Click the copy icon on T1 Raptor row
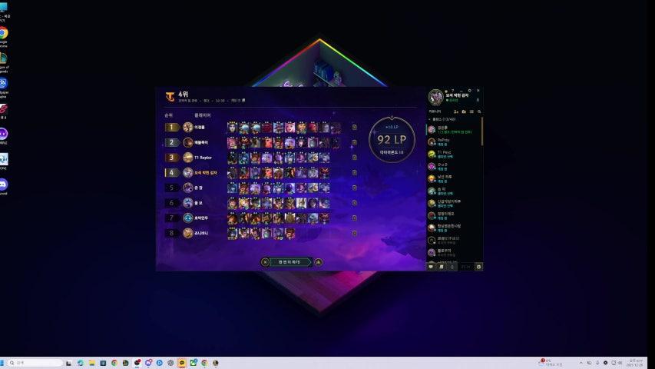Screen dimensions: 655x369 (x=354, y=158)
